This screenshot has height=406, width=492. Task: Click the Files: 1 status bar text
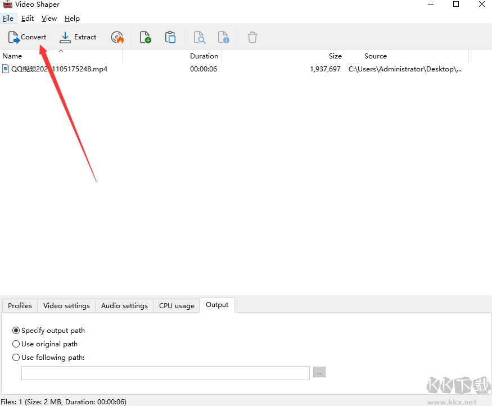click(64, 402)
